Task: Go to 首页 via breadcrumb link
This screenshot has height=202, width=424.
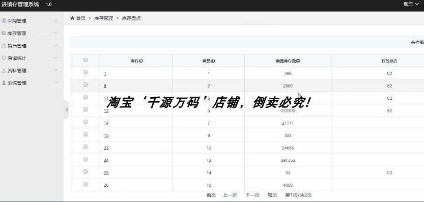Action: tap(80, 18)
